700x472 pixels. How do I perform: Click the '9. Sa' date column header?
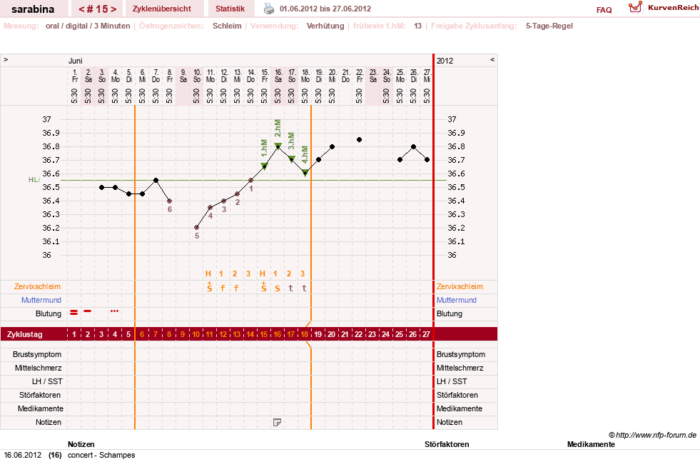(x=183, y=76)
